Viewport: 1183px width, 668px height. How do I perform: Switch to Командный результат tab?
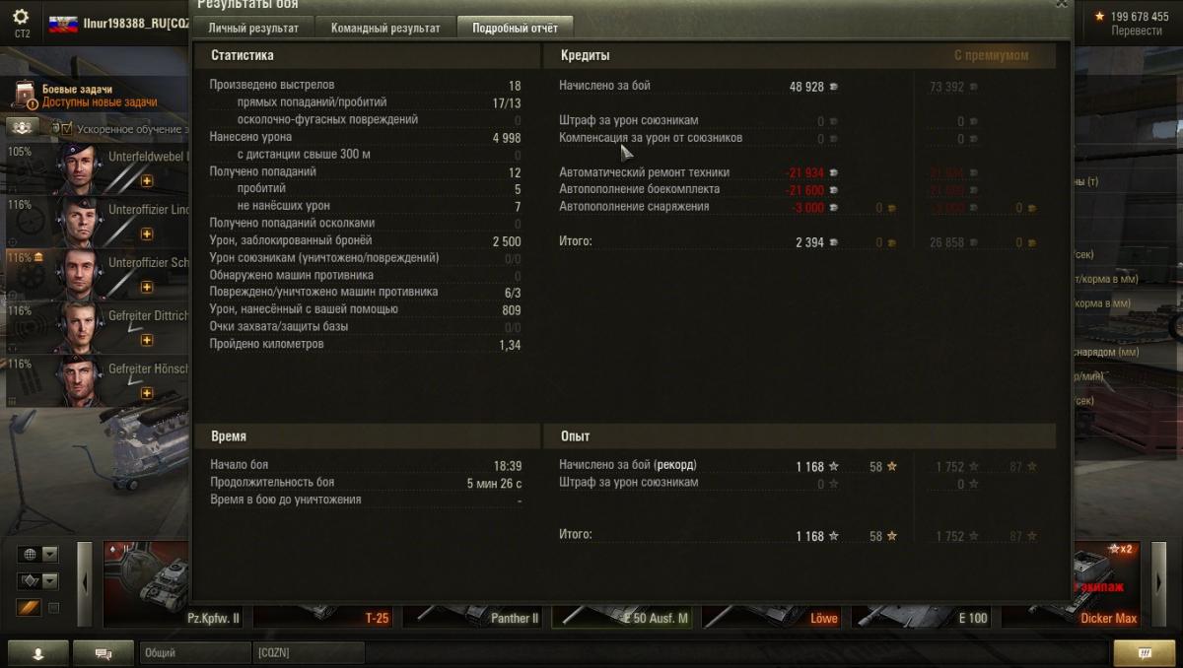[x=385, y=28]
